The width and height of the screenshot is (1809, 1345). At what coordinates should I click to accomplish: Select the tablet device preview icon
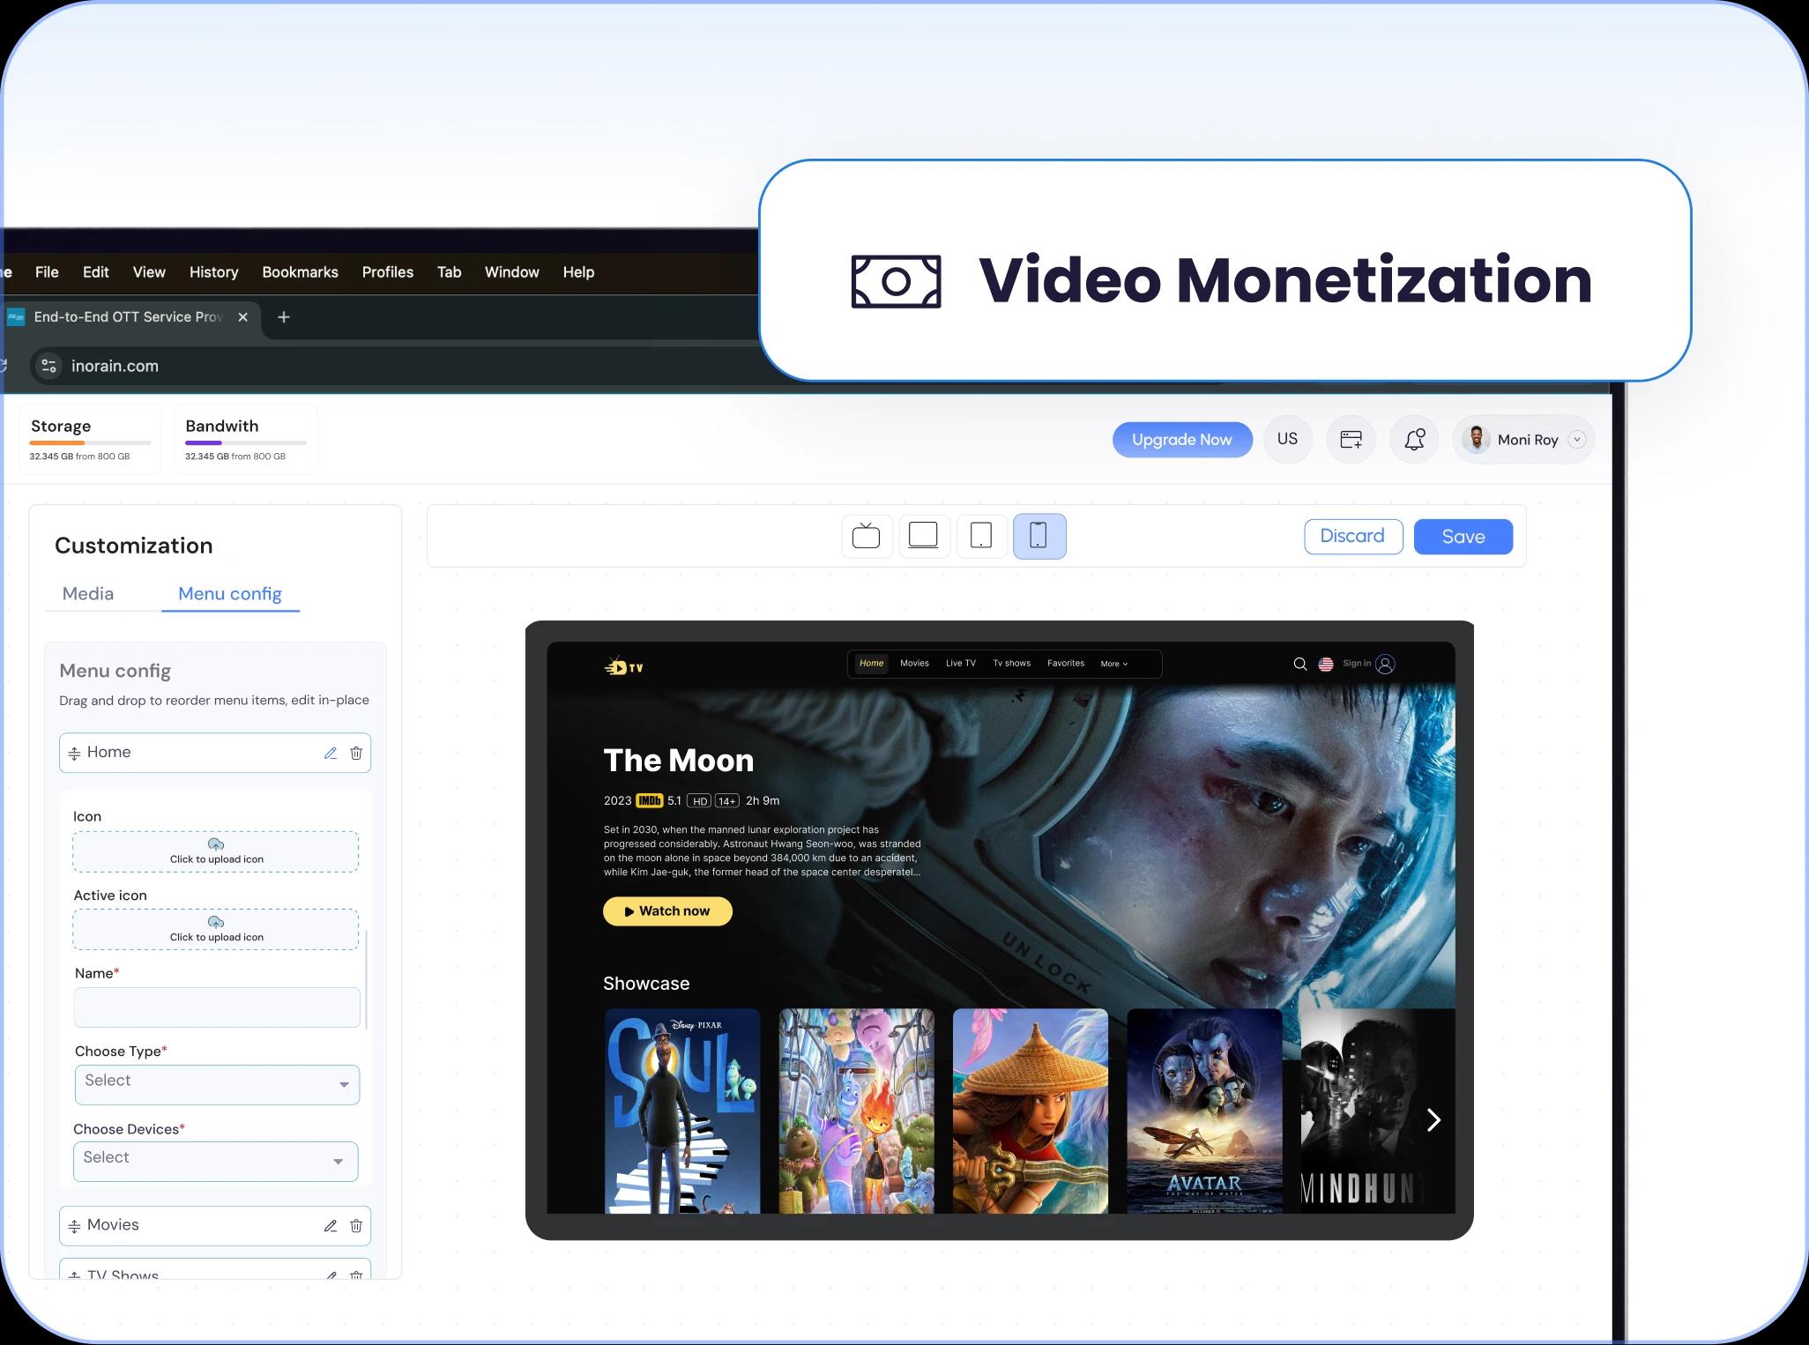pos(981,536)
